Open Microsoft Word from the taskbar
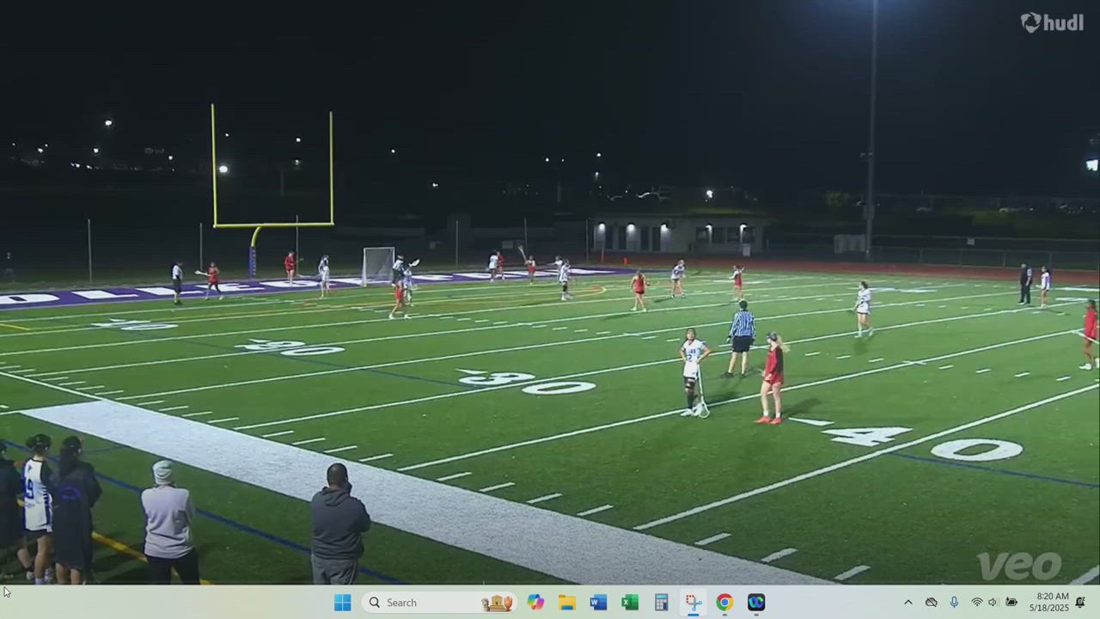 [x=599, y=603]
